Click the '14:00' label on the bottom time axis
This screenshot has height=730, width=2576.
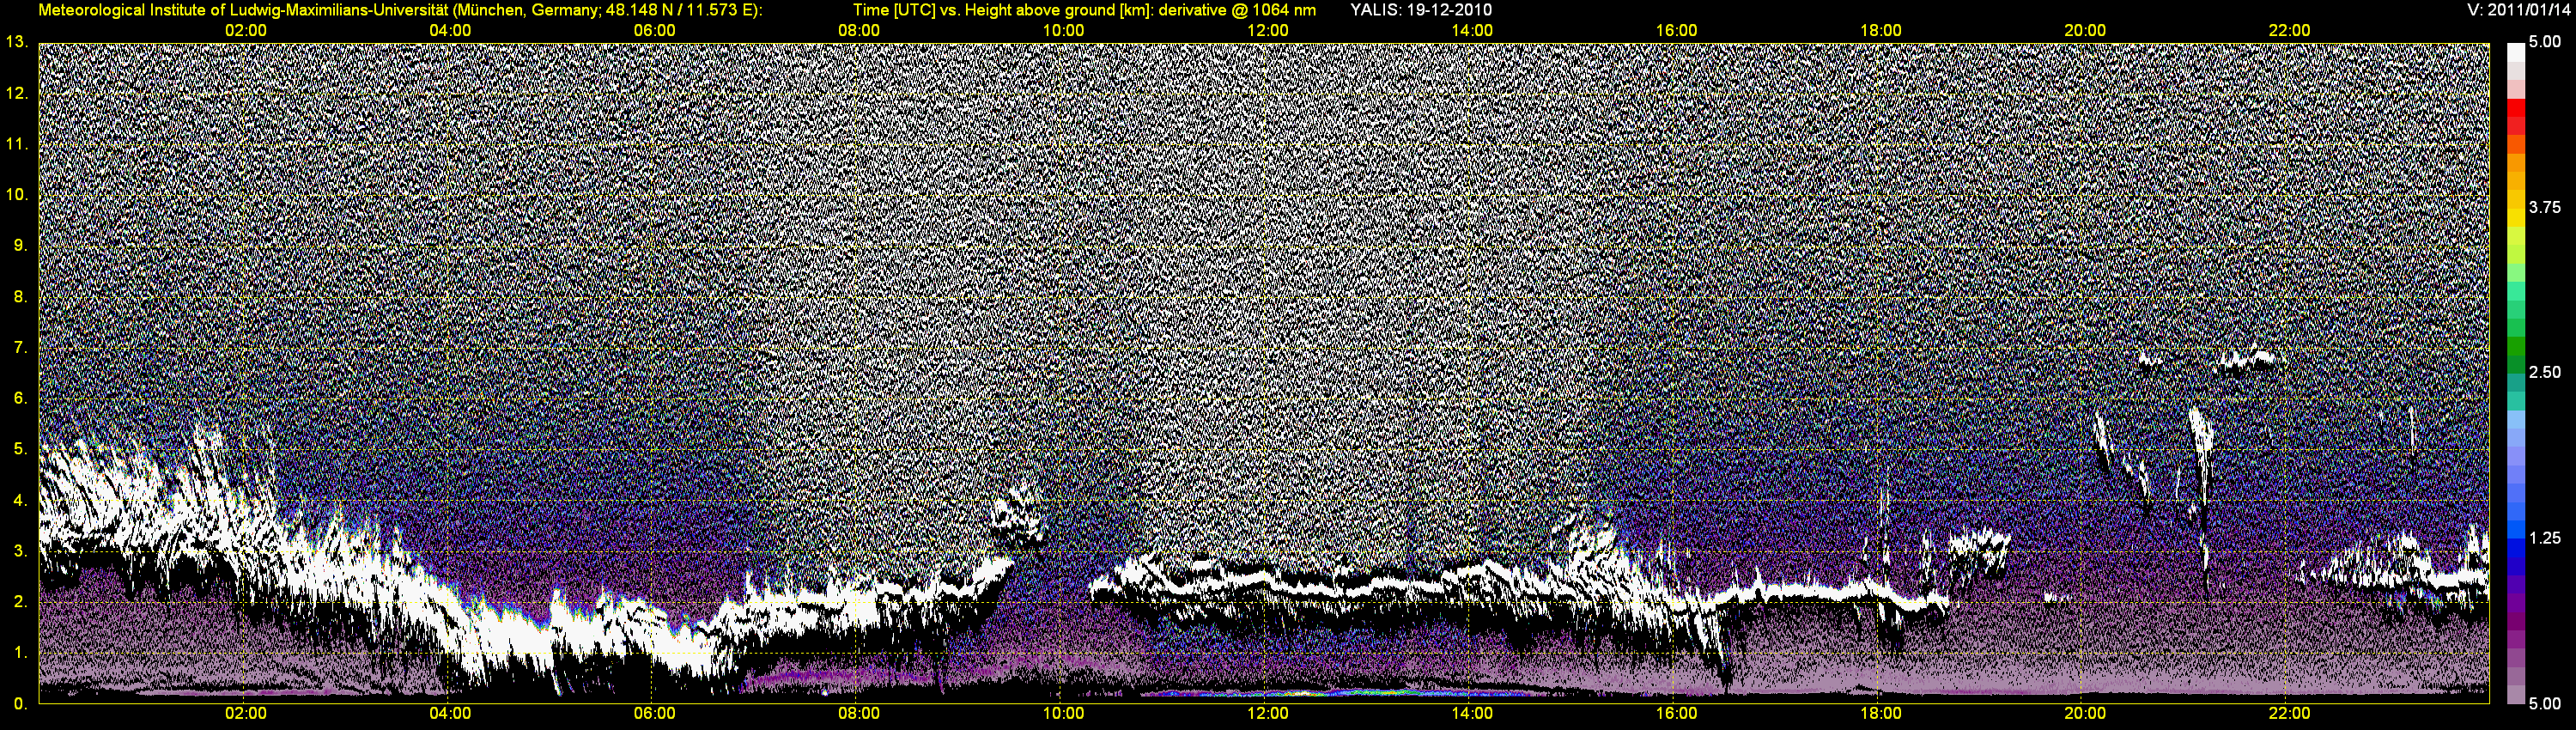1472,714
